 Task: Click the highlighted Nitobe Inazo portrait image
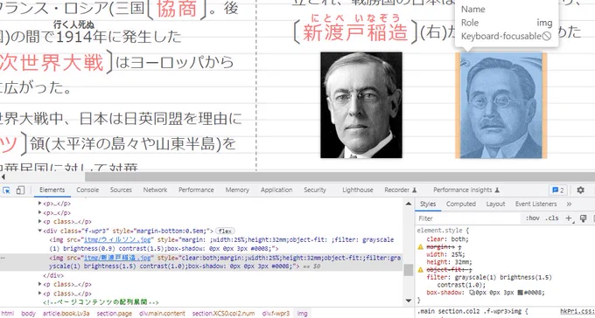tap(500, 105)
